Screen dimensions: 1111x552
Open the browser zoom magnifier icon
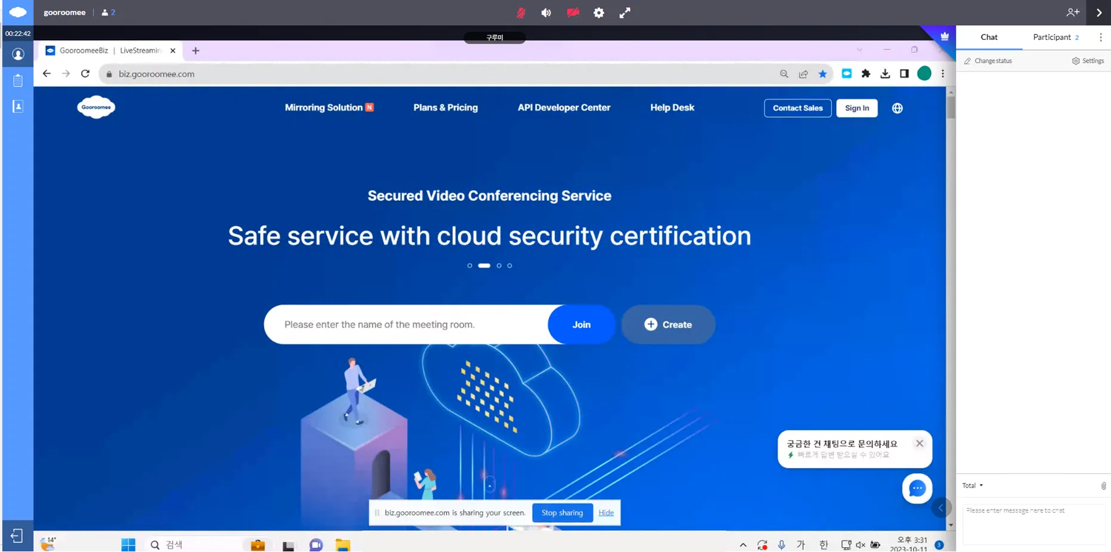point(784,74)
